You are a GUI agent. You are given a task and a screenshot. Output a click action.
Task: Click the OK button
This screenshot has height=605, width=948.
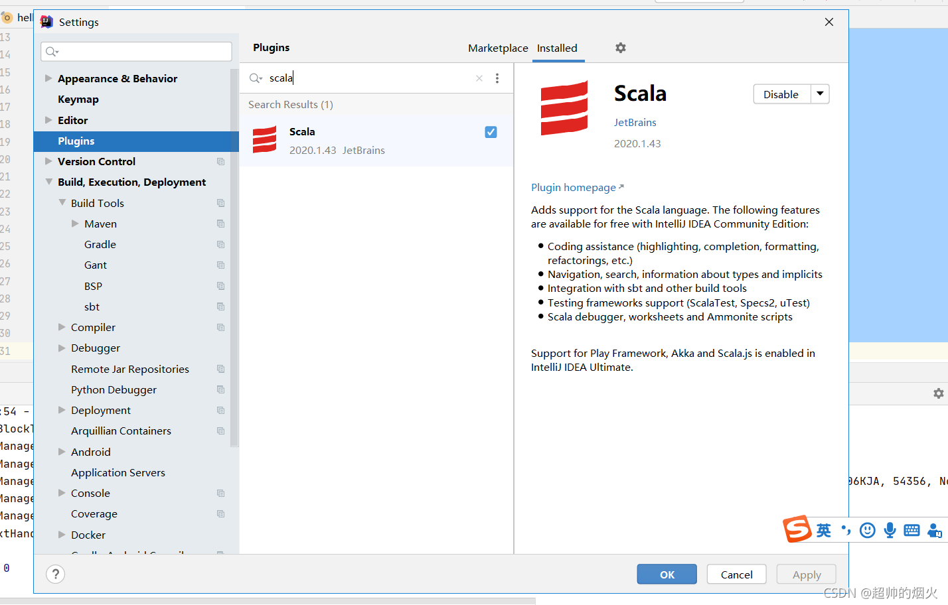667,574
